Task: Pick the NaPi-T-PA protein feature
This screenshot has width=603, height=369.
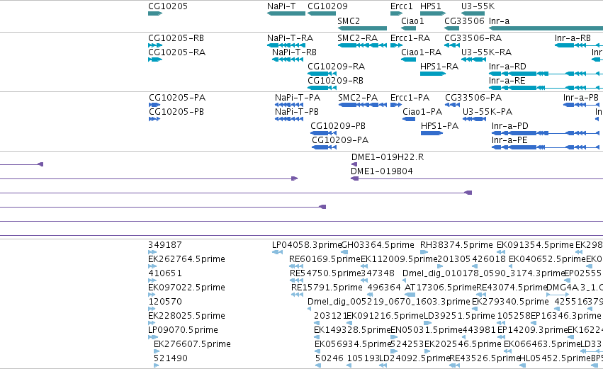Action: (289, 105)
